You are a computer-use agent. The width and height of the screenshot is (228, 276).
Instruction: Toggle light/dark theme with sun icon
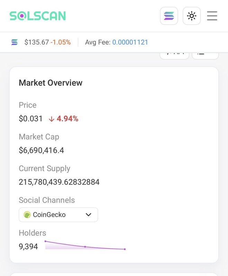click(x=192, y=16)
